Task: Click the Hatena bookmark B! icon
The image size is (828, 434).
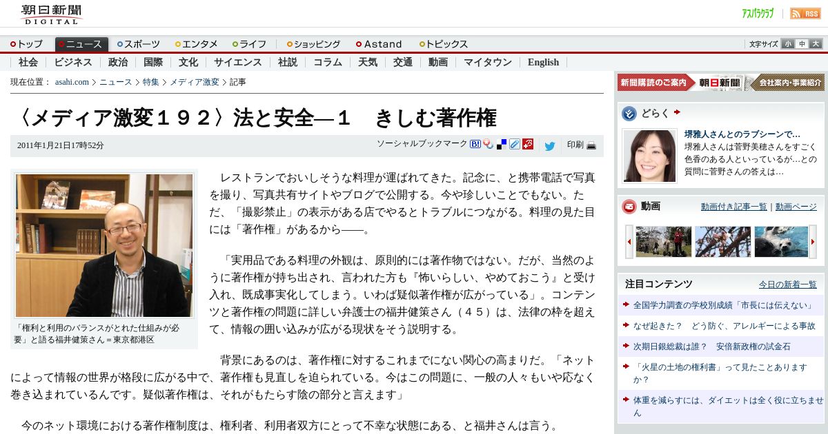Action: point(475,144)
